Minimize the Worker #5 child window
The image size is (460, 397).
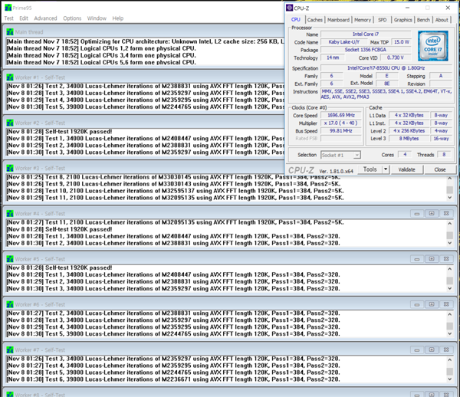pos(416,259)
